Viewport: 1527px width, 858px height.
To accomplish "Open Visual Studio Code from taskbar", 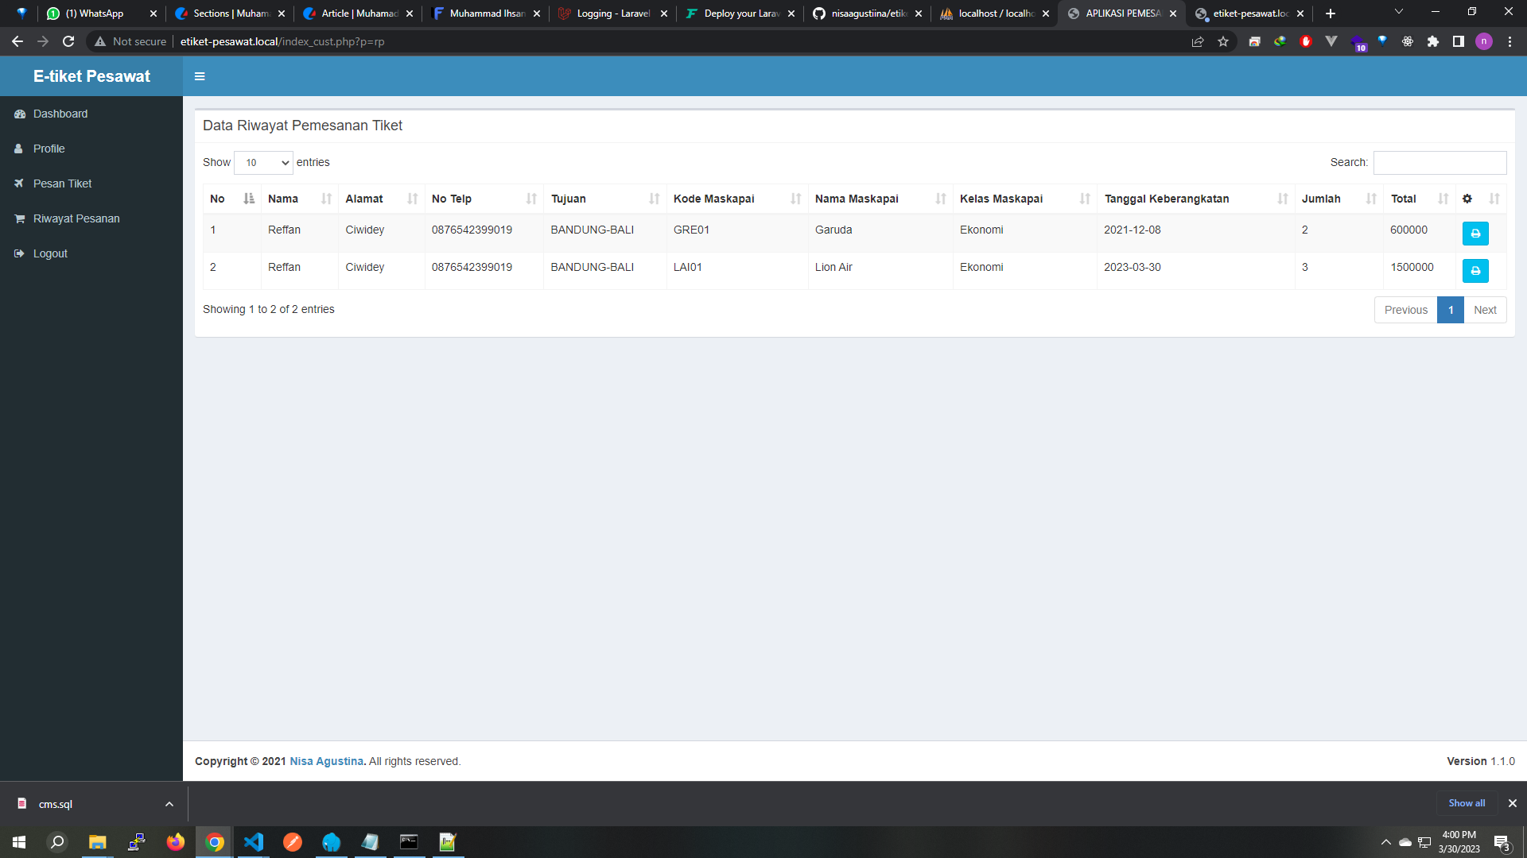I will (x=253, y=842).
